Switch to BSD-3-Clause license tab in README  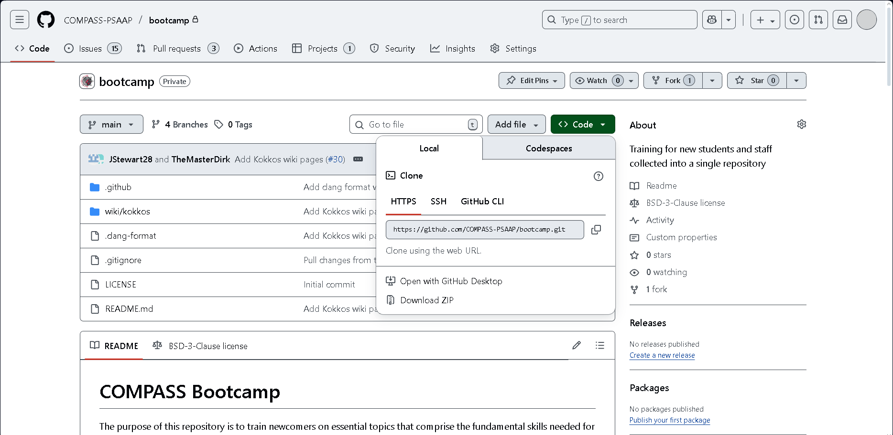(x=200, y=346)
